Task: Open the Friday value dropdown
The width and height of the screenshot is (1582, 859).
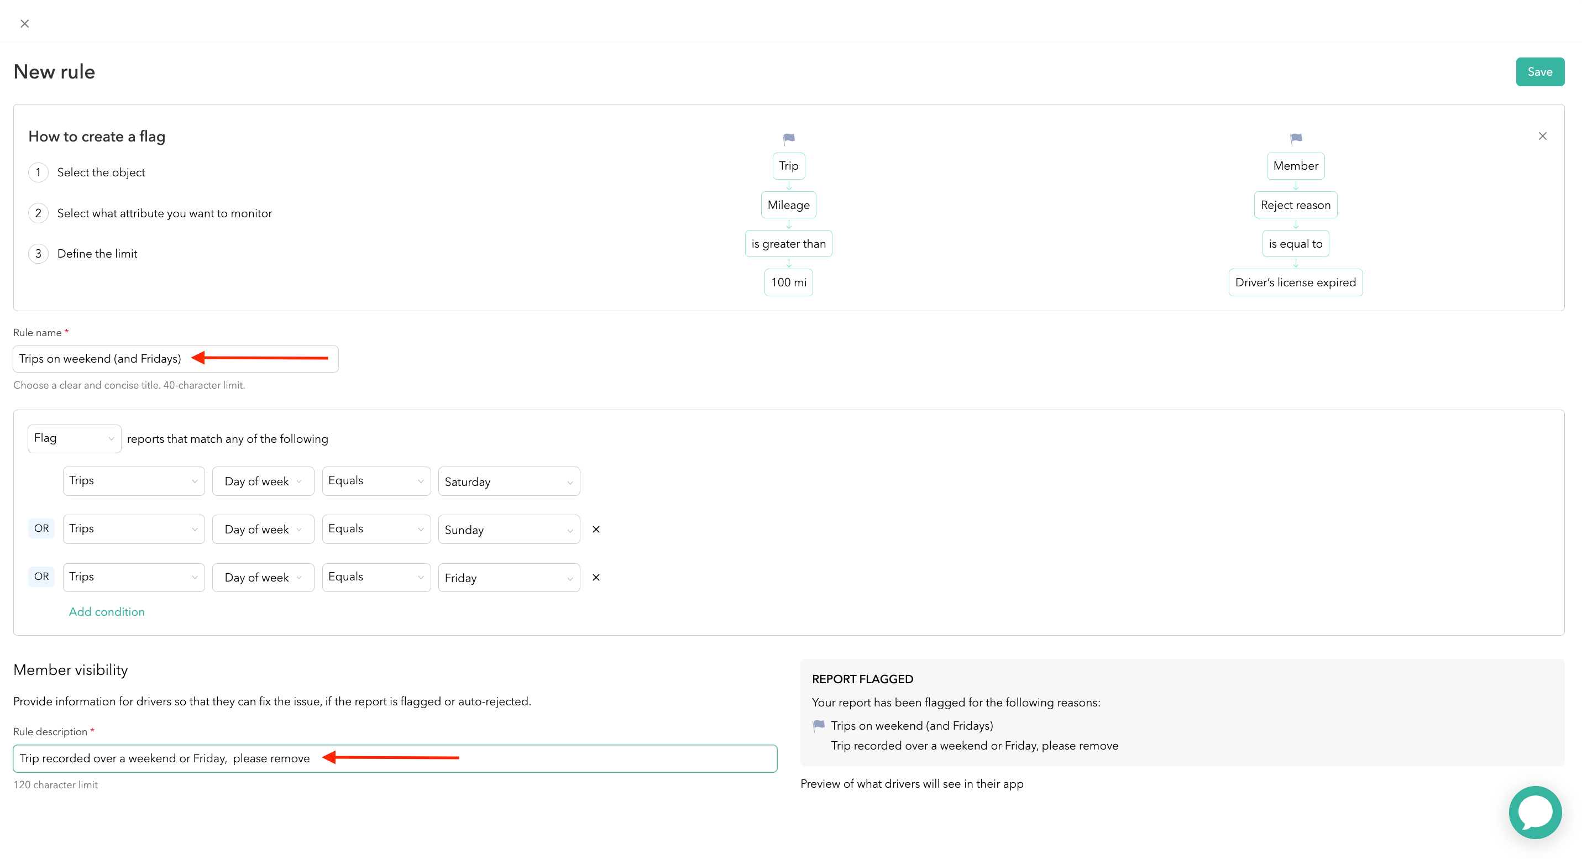Action: point(509,577)
